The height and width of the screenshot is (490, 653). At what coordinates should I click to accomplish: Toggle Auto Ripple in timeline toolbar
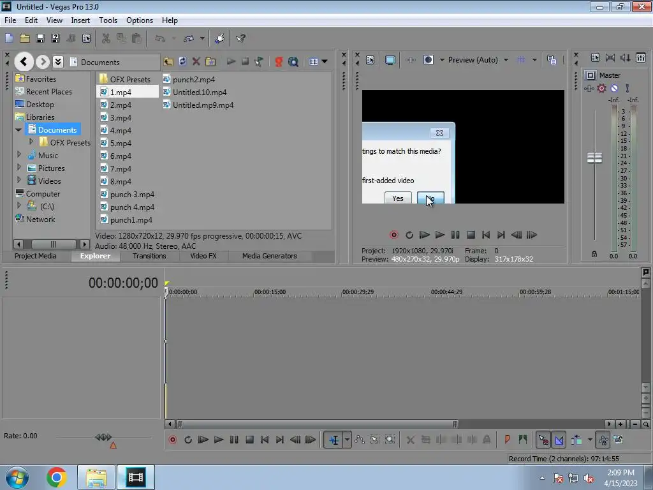point(576,440)
